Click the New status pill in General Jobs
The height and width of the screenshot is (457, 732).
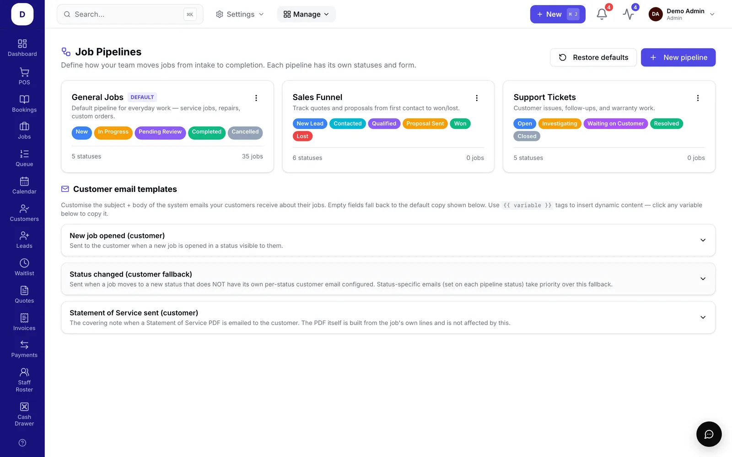[81, 132]
